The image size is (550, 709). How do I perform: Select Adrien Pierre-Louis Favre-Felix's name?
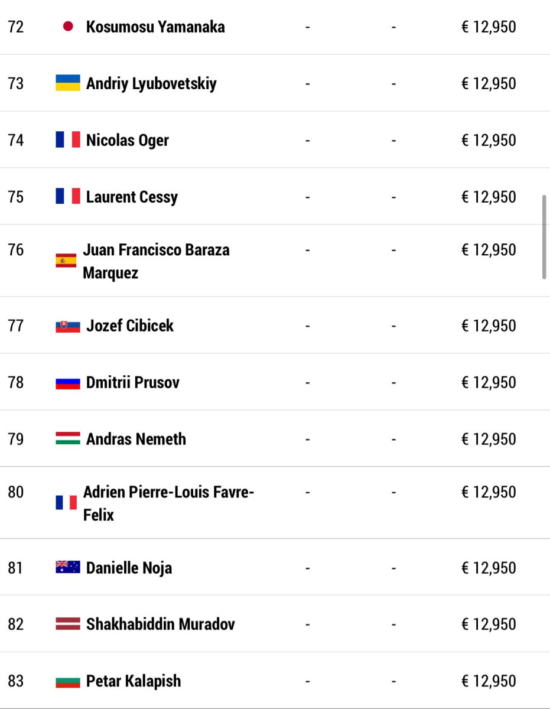(168, 503)
